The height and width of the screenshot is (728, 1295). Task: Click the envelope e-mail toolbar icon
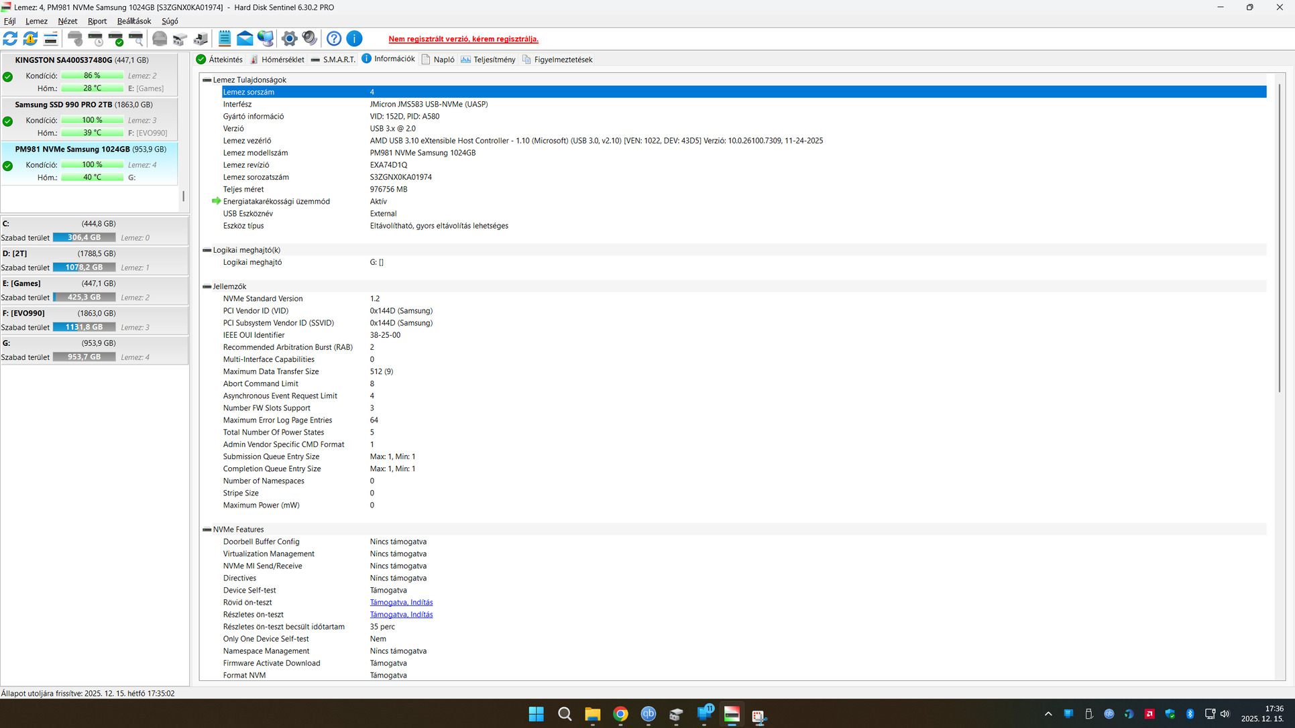coord(245,39)
